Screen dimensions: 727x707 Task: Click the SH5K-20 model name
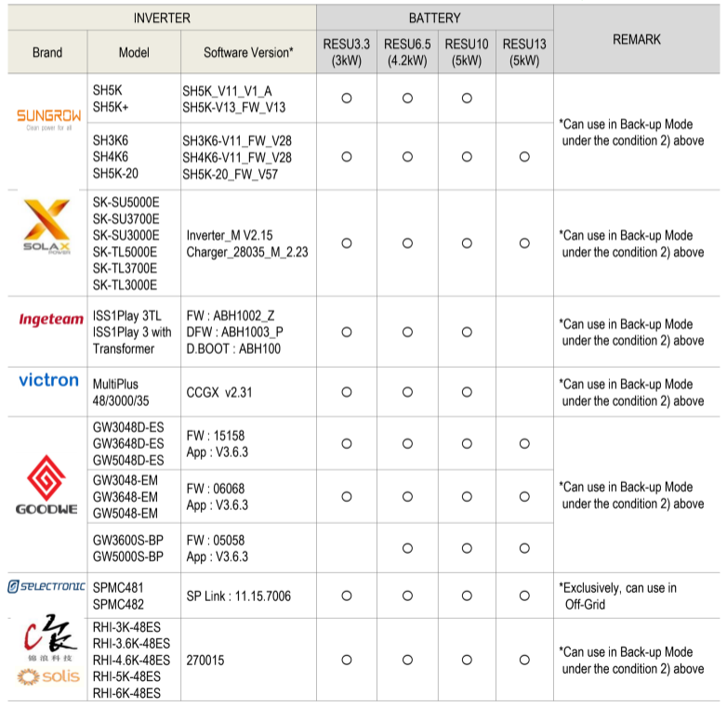[x=115, y=174]
